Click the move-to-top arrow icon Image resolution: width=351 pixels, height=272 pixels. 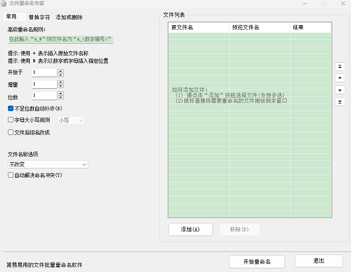coord(340,67)
